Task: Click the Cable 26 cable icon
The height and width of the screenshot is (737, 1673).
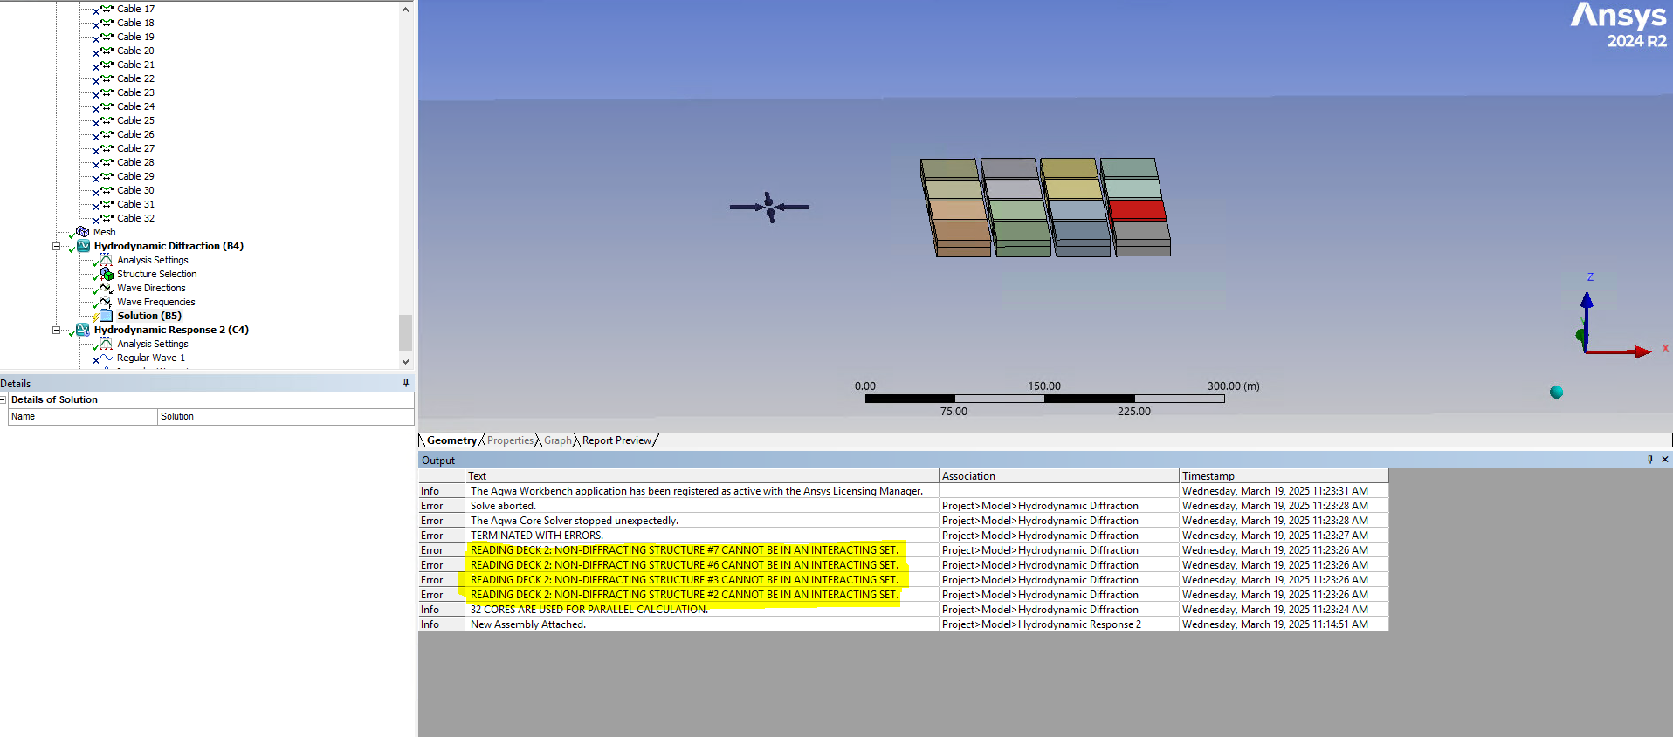Action: [x=107, y=134]
